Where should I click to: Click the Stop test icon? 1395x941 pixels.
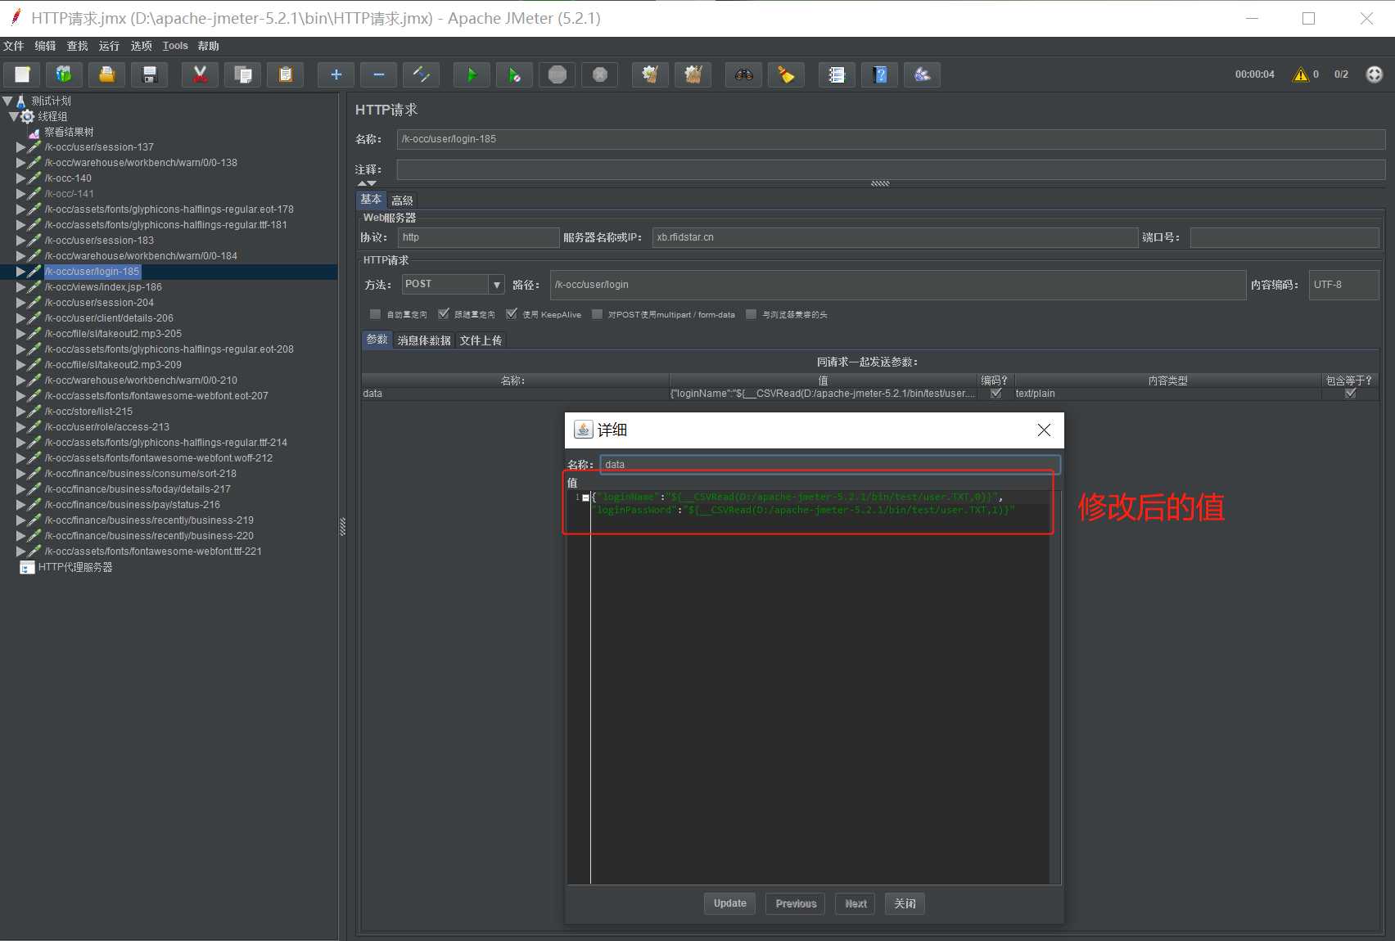click(558, 74)
